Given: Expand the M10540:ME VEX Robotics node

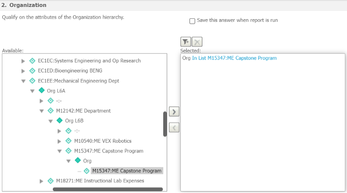Looking at the screenshot, I should pyautogui.click(x=59, y=141).
